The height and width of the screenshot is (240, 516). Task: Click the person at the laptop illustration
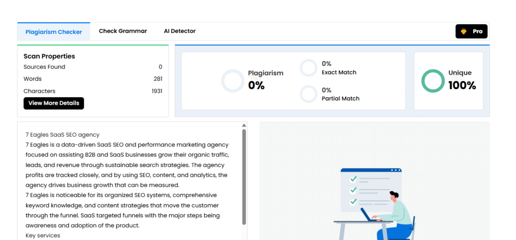pos(396,214)
